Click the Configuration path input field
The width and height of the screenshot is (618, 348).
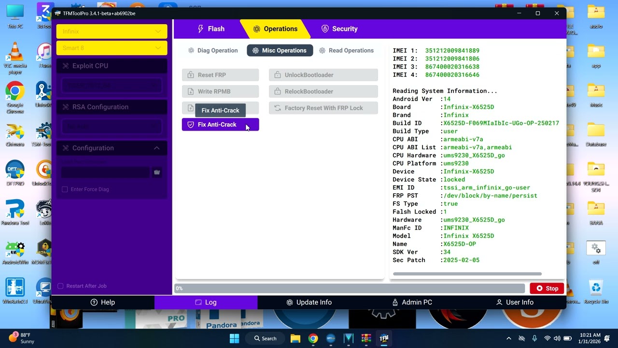[105, 172]
